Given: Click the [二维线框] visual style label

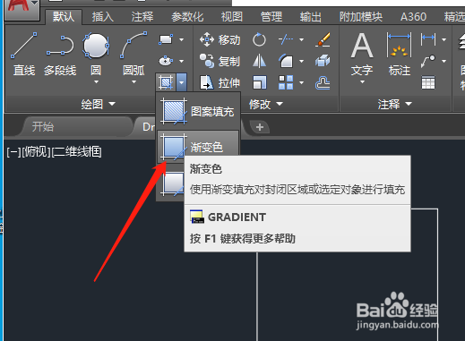Looking at the screenshot, I should tap(76, 152).
